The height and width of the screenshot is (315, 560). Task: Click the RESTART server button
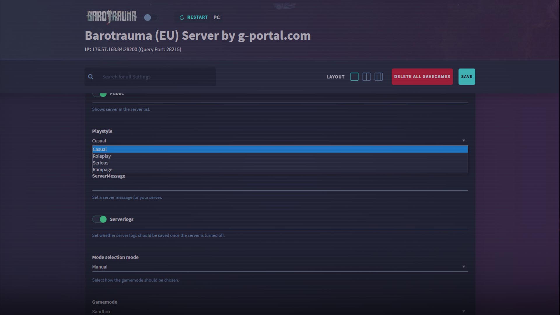click(x=194, y=17)
